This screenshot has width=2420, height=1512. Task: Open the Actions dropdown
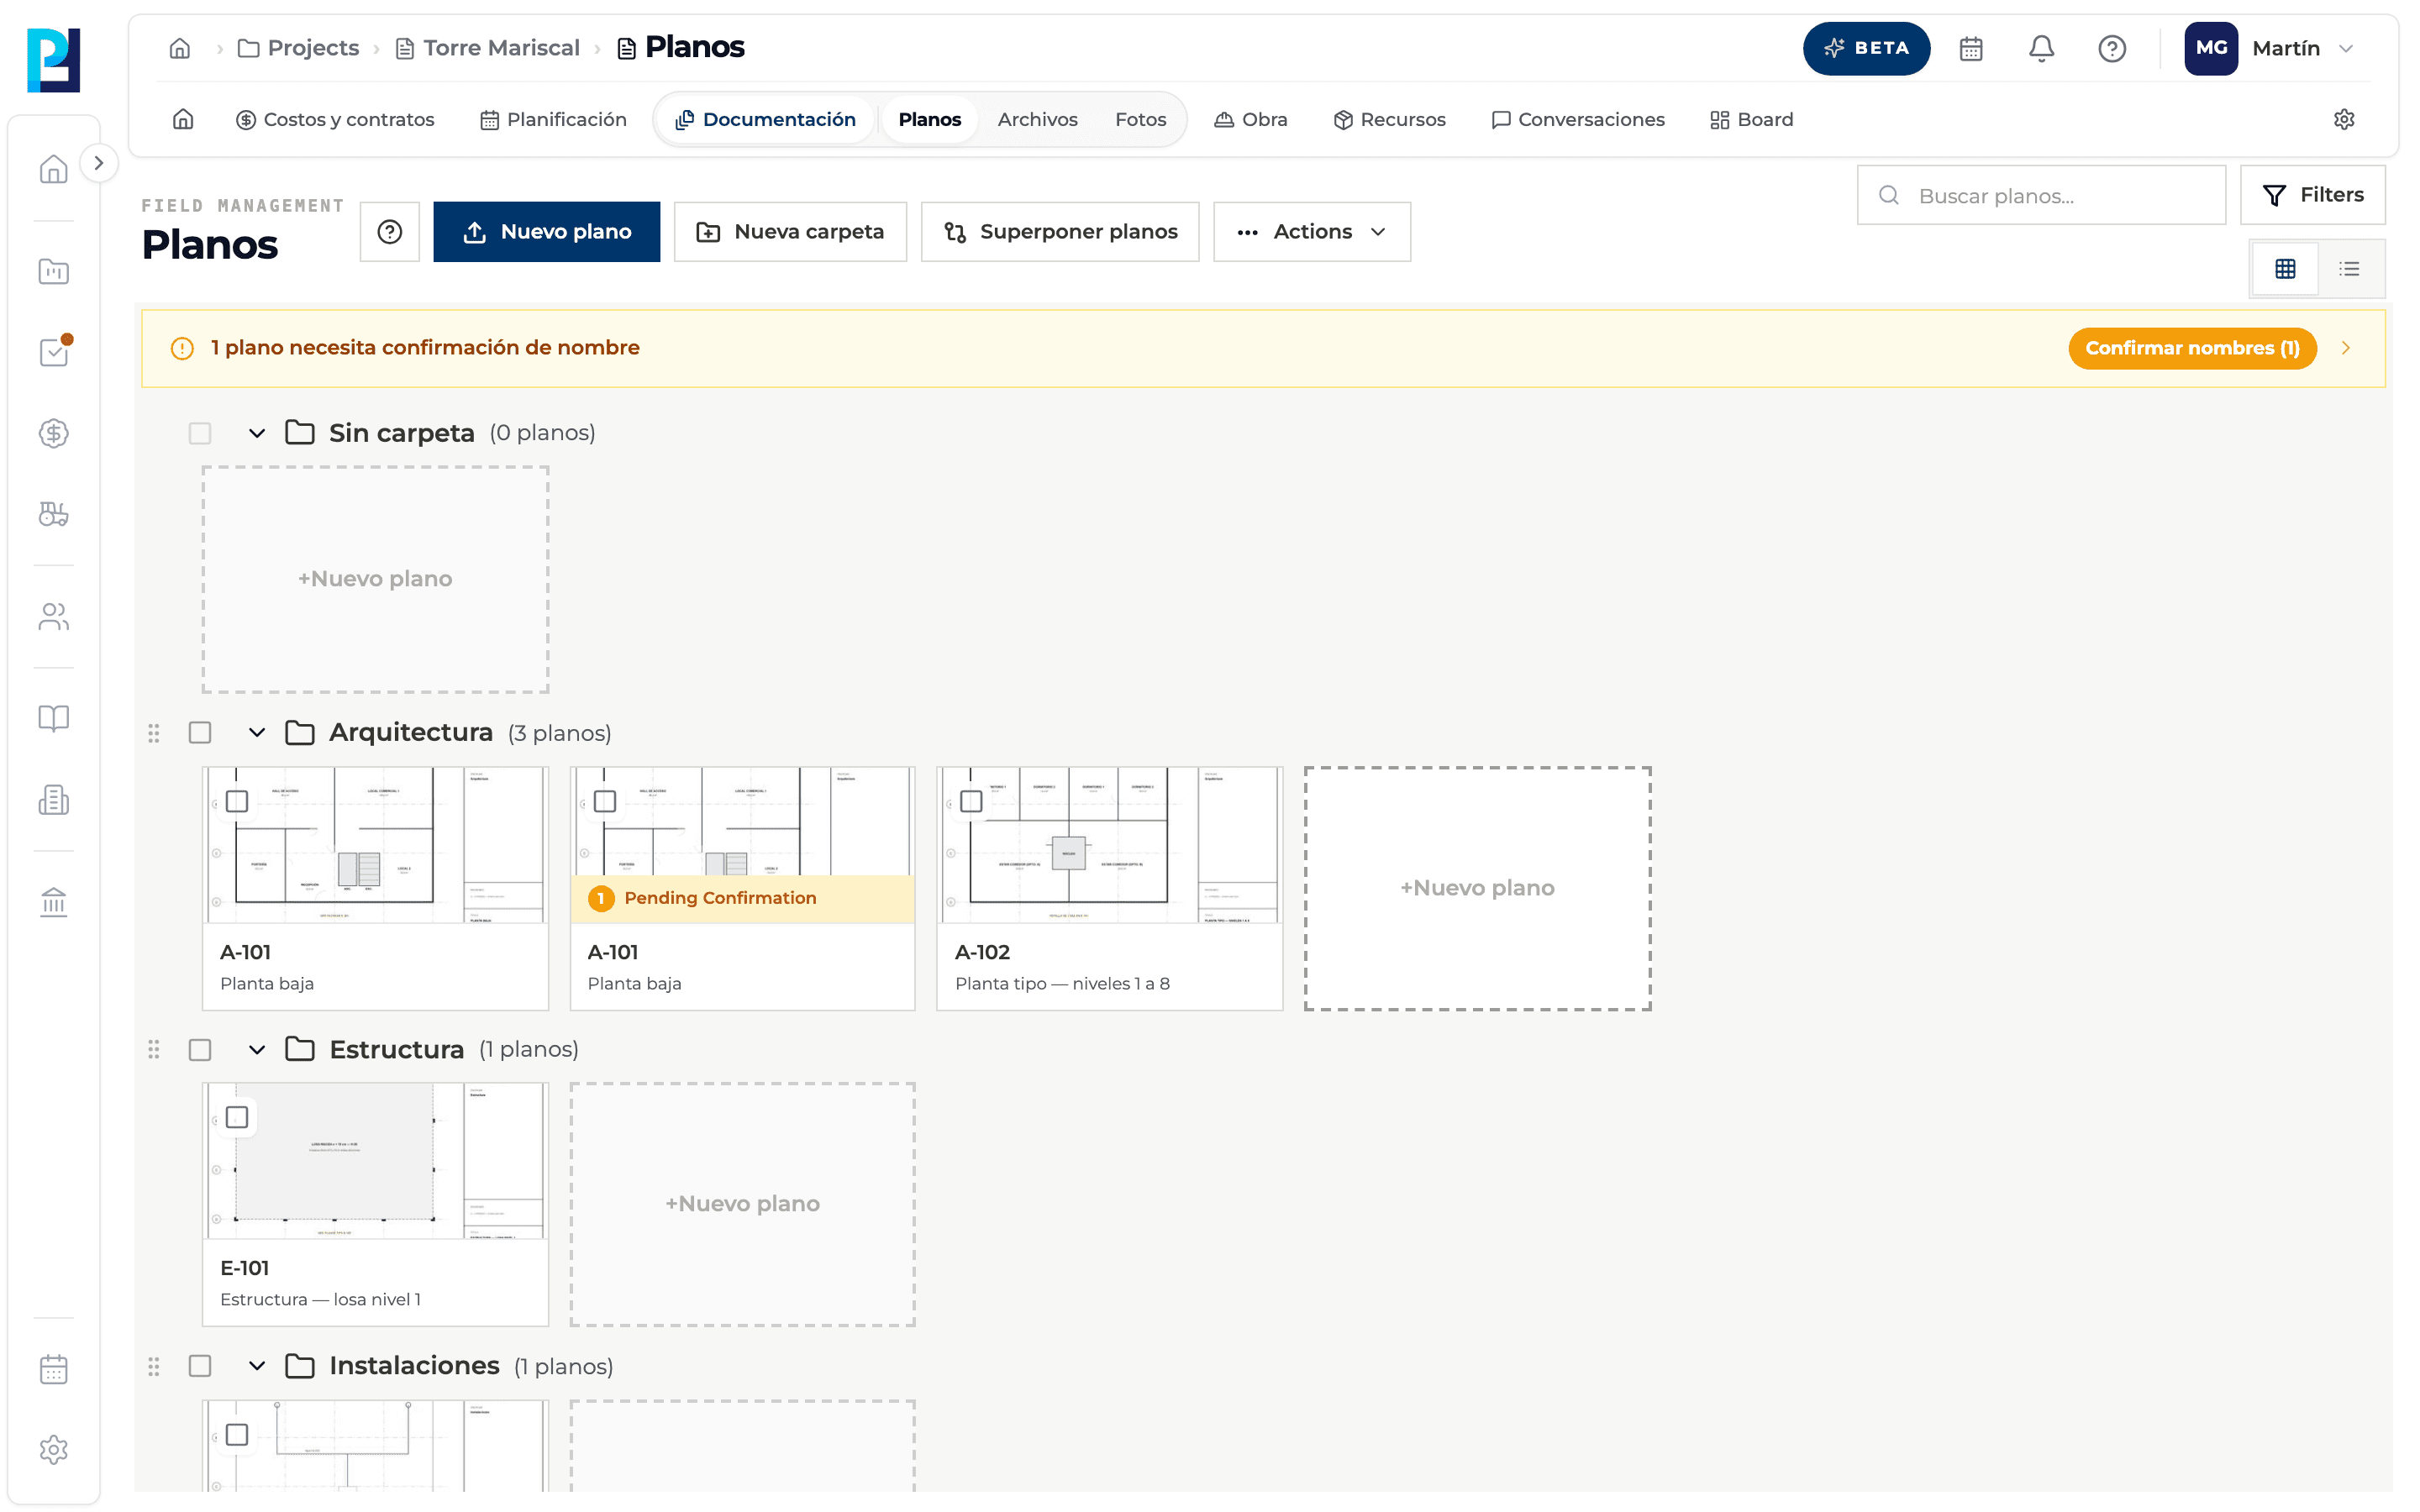[x=1312, y=232]
